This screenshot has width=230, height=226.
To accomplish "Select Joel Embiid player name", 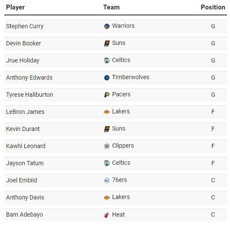I will [21, 180].
